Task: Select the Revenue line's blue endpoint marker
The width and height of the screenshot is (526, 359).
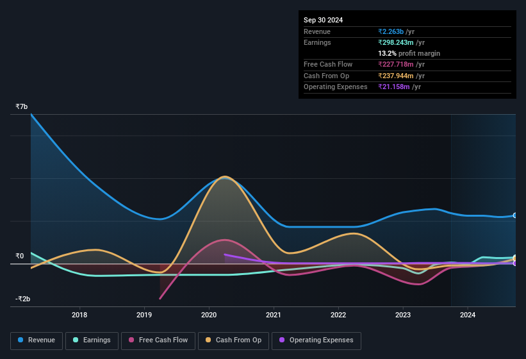Action: pos(515,215)
